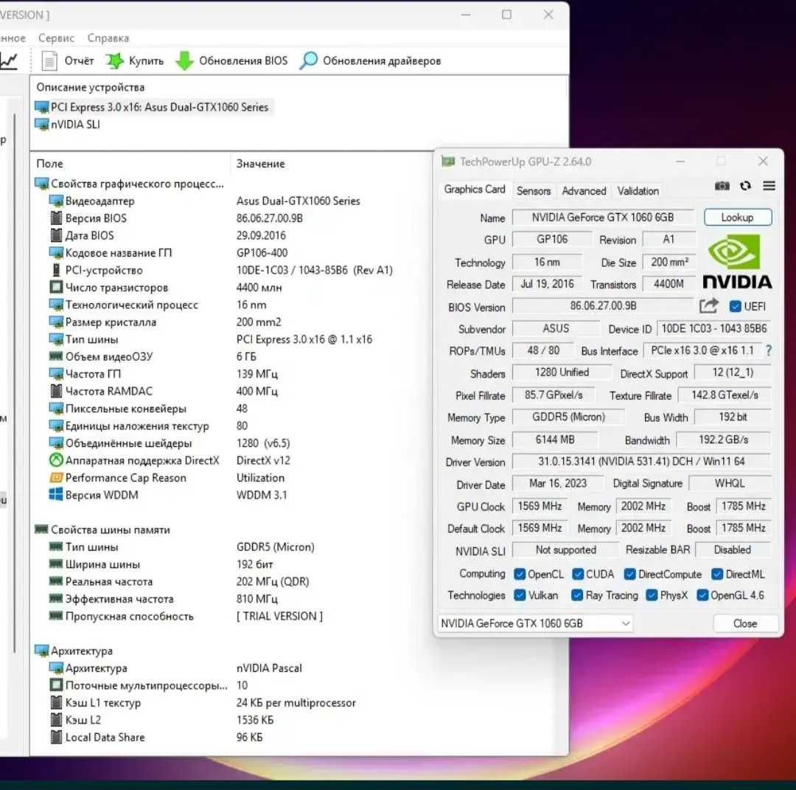Image resolution: width=796 pixels, height=790 pixels.
Task: Click the Значение column header
Action: 260,164
